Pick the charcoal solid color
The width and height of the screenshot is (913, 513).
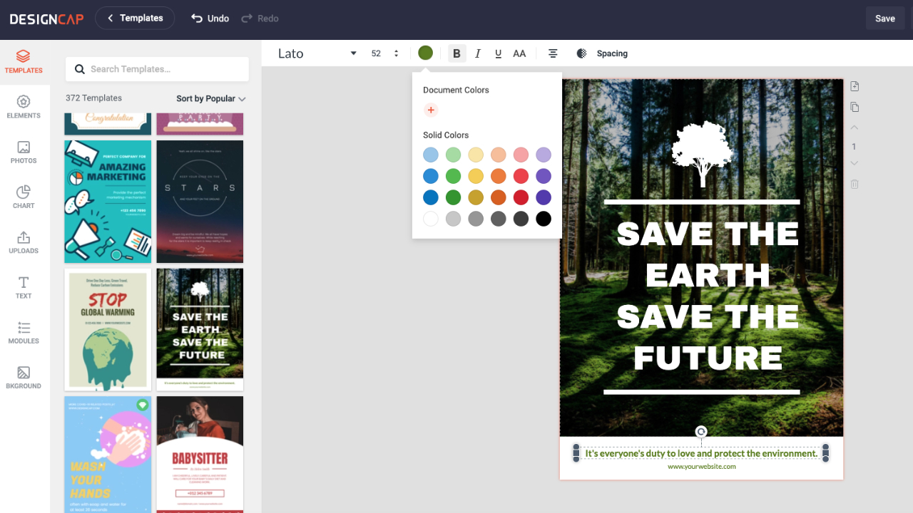[x=521, y=219]
